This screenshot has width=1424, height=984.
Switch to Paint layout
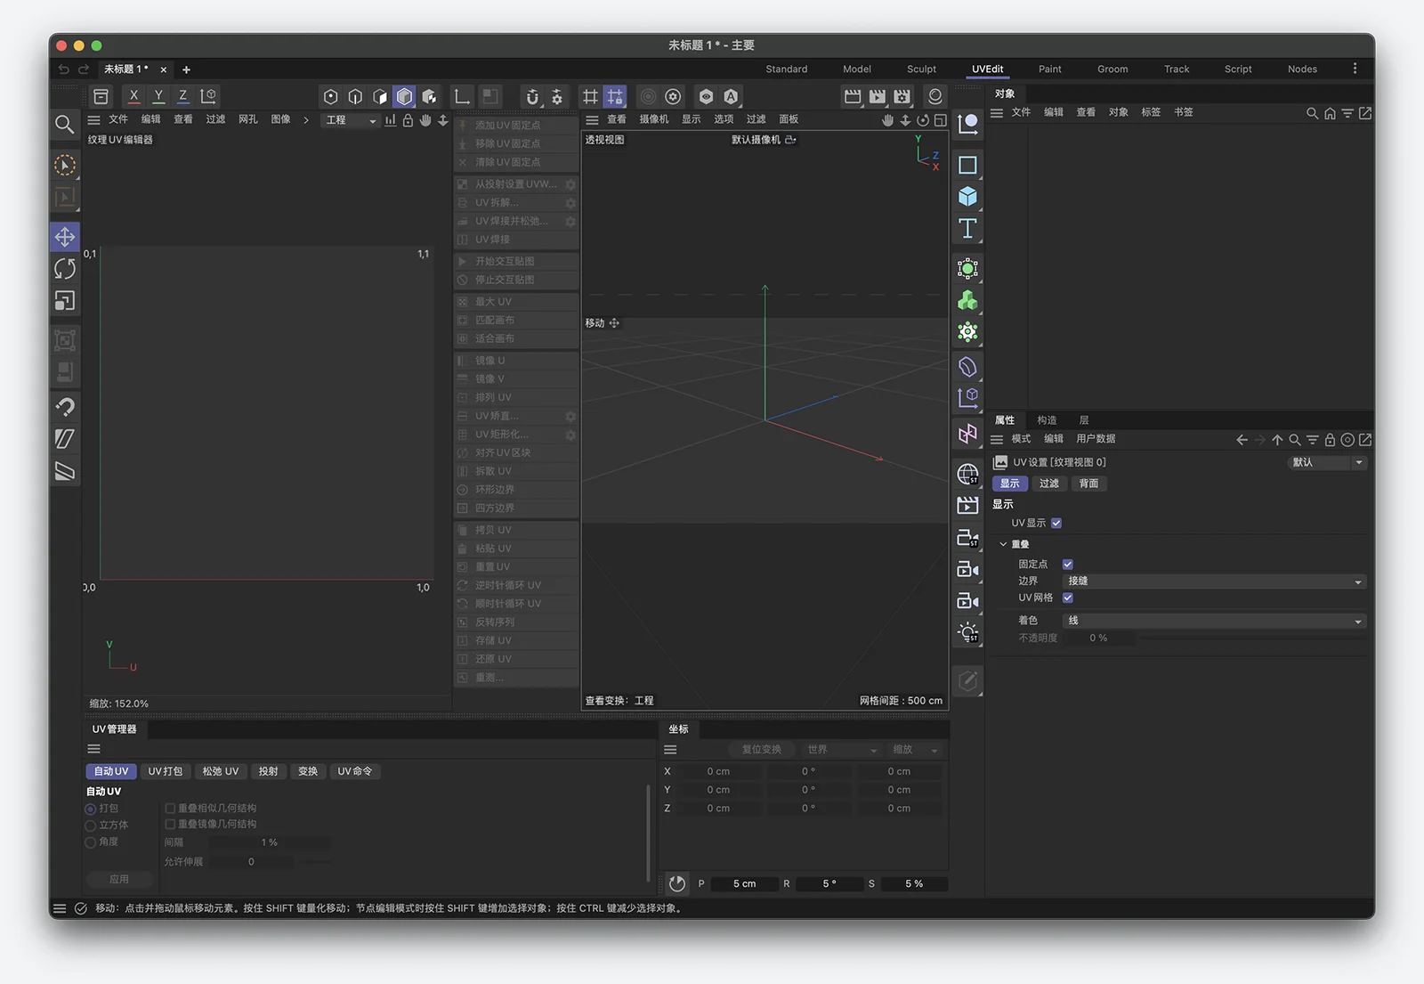coord(1050,69)
